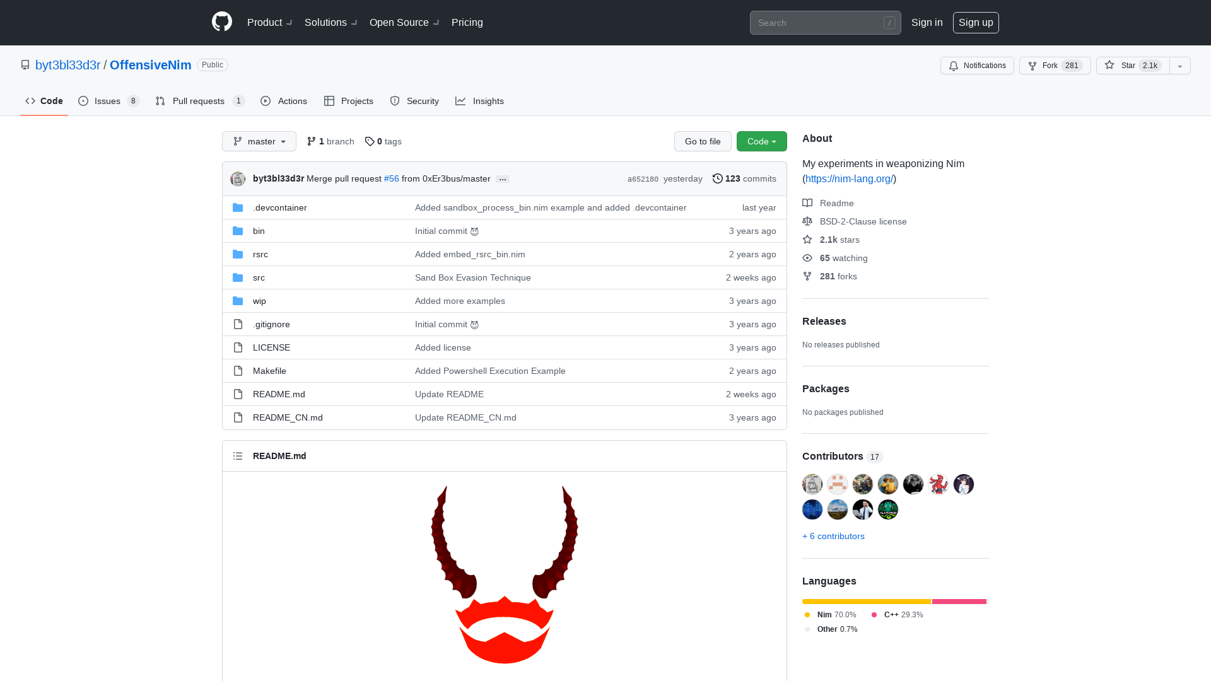Expand the Product menu
The height and width of the screenshot is (681, 1211).
coord(270,23)
